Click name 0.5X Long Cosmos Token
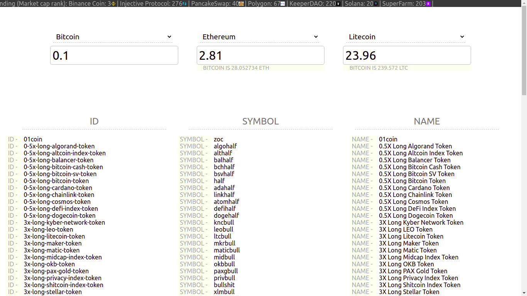The width and height of the screenshot is (527, 296). (x=414, y=202)
